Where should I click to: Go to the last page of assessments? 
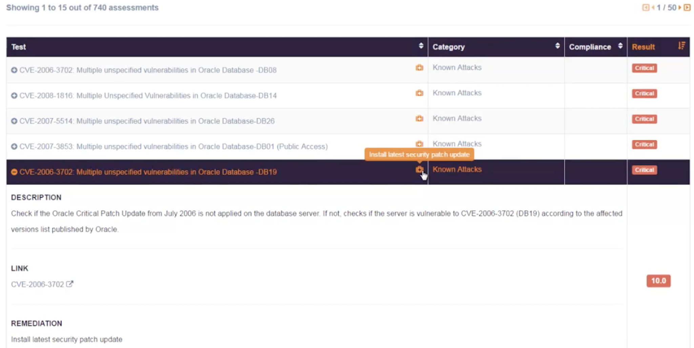[x=687, y=7]
